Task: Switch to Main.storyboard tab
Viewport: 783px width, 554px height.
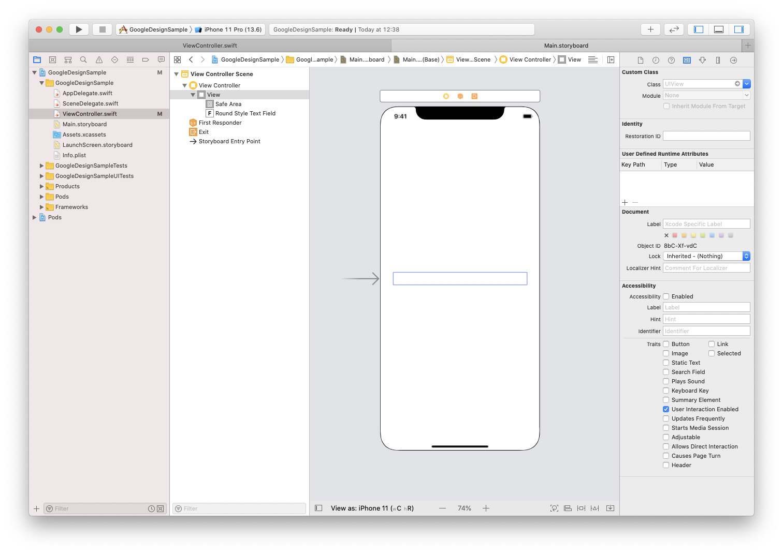Action: [566, 46]
